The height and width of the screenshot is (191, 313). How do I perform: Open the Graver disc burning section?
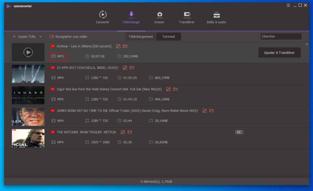tap(159, 17)
